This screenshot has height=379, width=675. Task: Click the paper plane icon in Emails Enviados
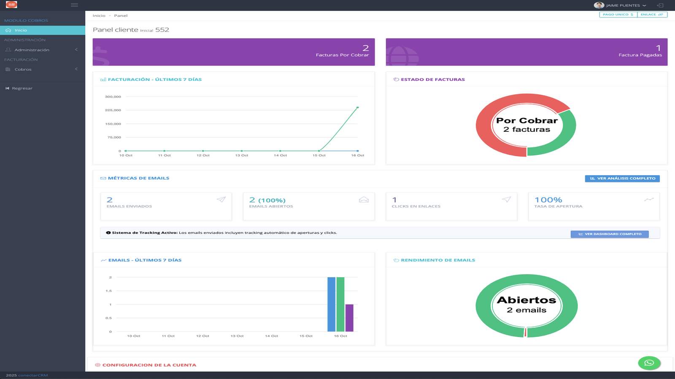click(x=221, y=200)
